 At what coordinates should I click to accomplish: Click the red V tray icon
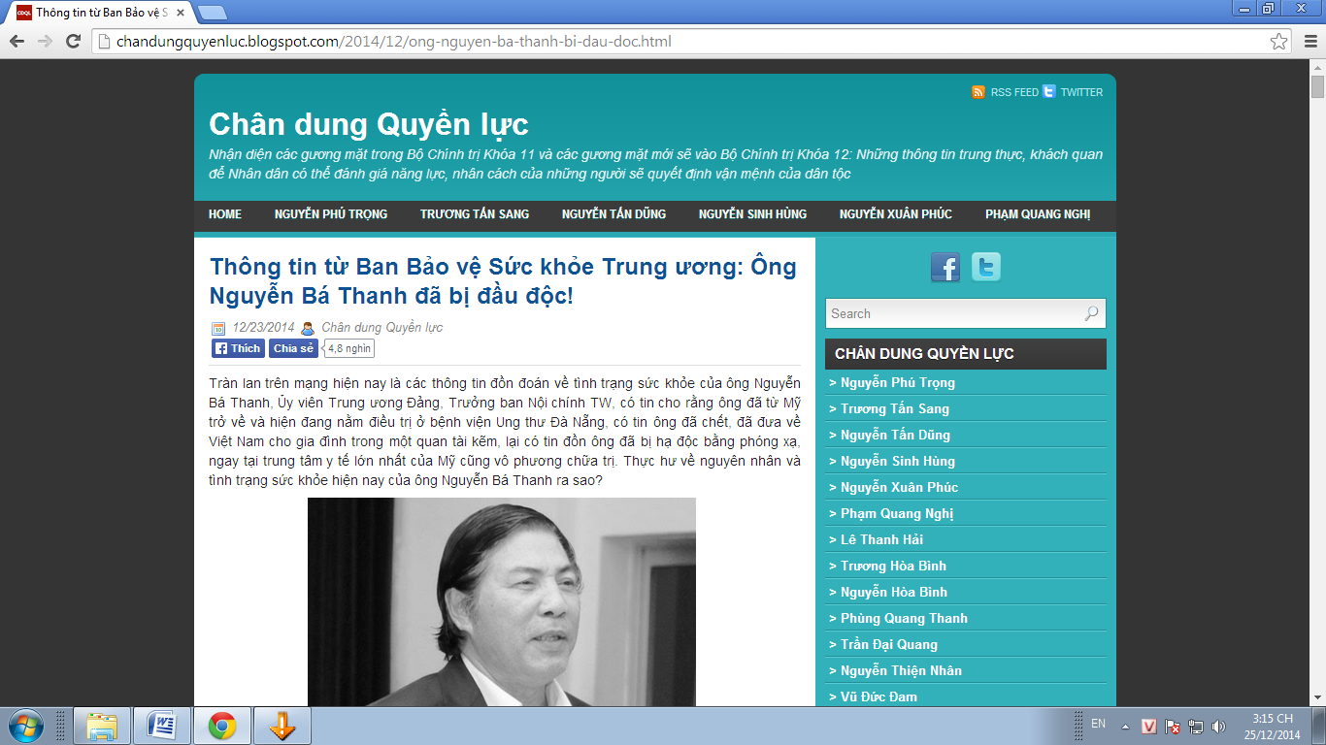pos(1149,726)
